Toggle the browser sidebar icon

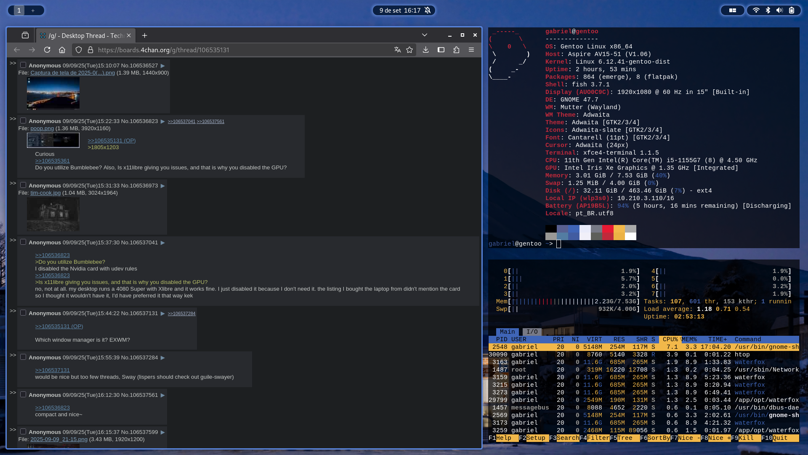pos(441,50)
